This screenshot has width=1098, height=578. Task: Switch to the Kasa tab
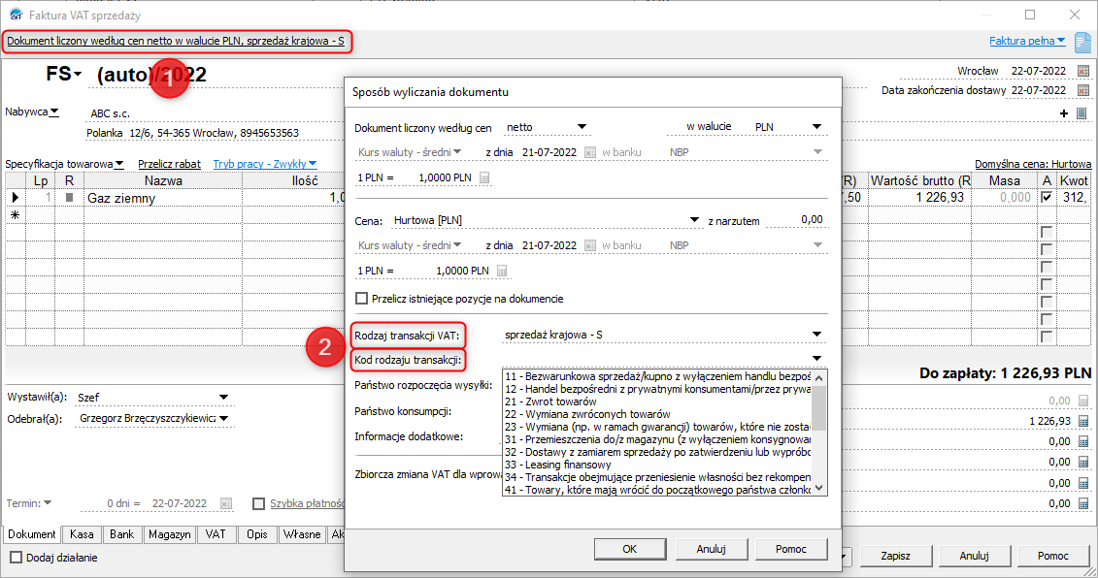tap(82, 534)
